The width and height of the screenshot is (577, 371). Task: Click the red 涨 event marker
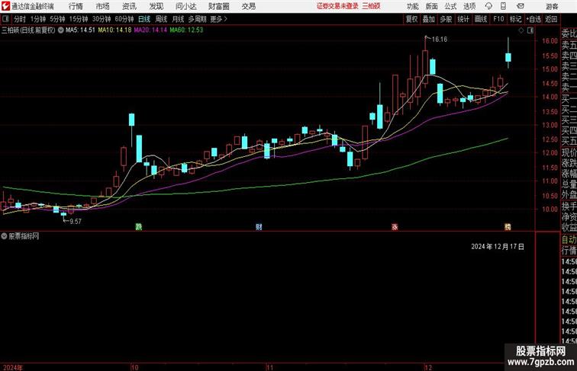pos(395,227)
